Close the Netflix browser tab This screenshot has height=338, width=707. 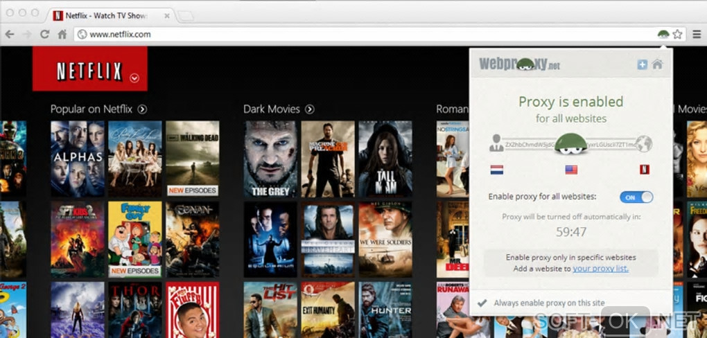tap(167, 16)
